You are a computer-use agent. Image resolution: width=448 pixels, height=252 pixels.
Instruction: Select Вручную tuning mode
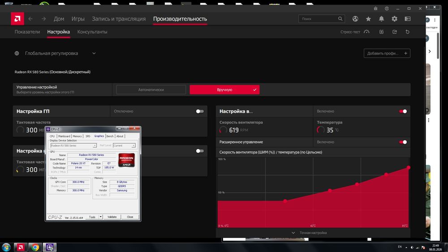coord(224,90)
